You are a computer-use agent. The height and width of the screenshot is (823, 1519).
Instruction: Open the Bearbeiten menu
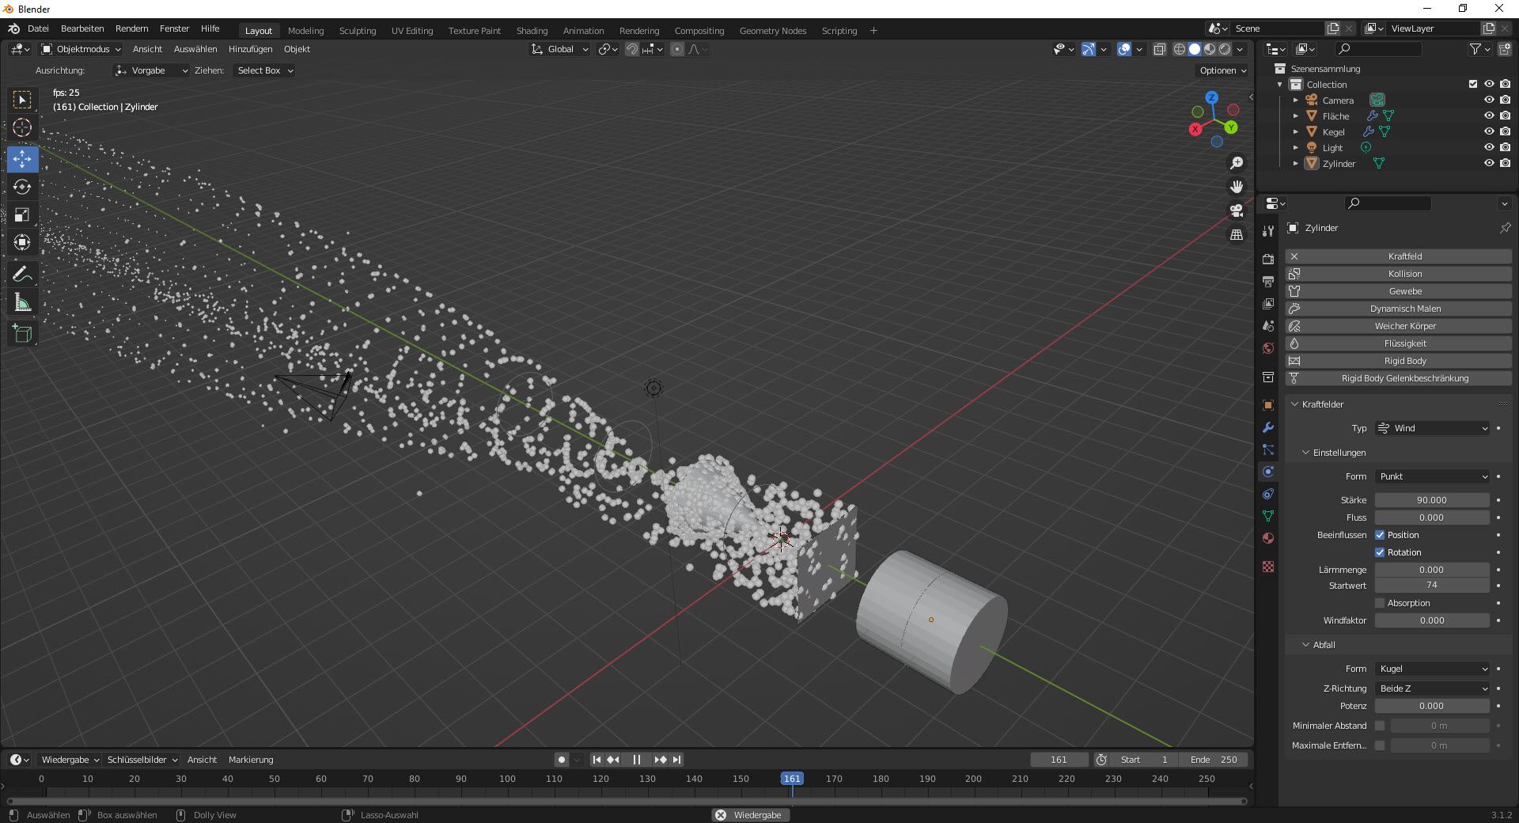click(x=82, y=28)
